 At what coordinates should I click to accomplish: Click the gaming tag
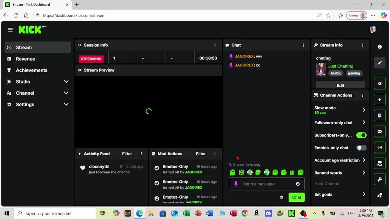pos(354,73)
